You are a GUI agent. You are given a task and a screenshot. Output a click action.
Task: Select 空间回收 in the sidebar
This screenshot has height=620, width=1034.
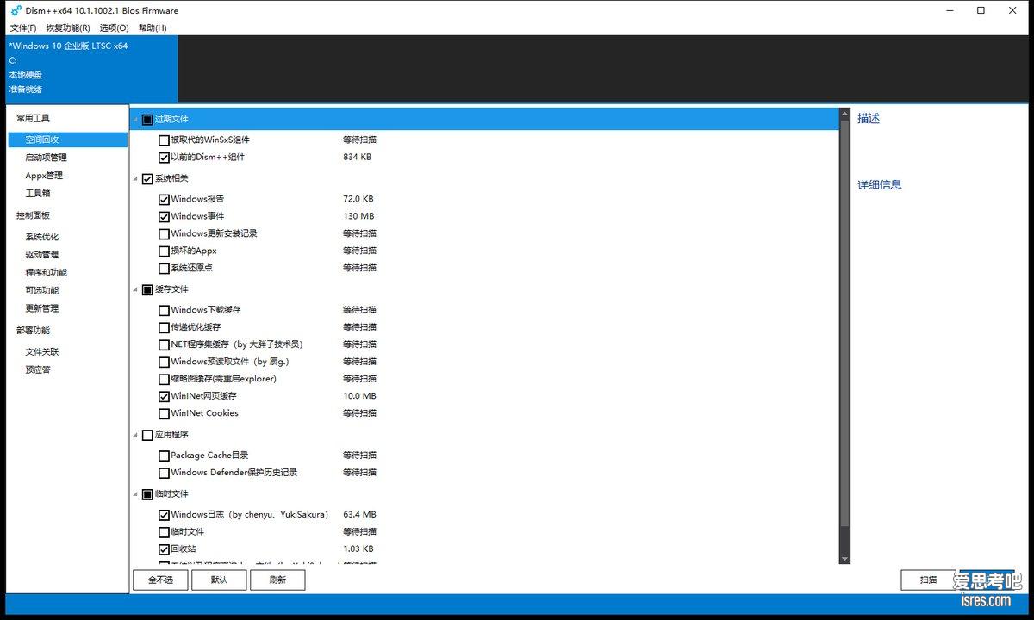68,139
